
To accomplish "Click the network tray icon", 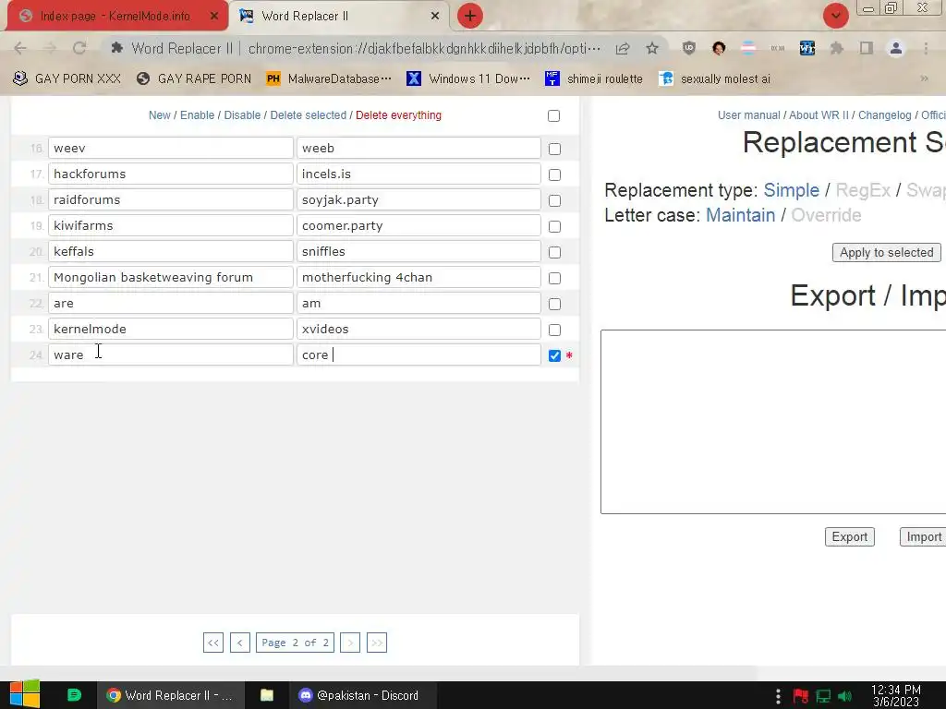I will click(x=823, y=696).
